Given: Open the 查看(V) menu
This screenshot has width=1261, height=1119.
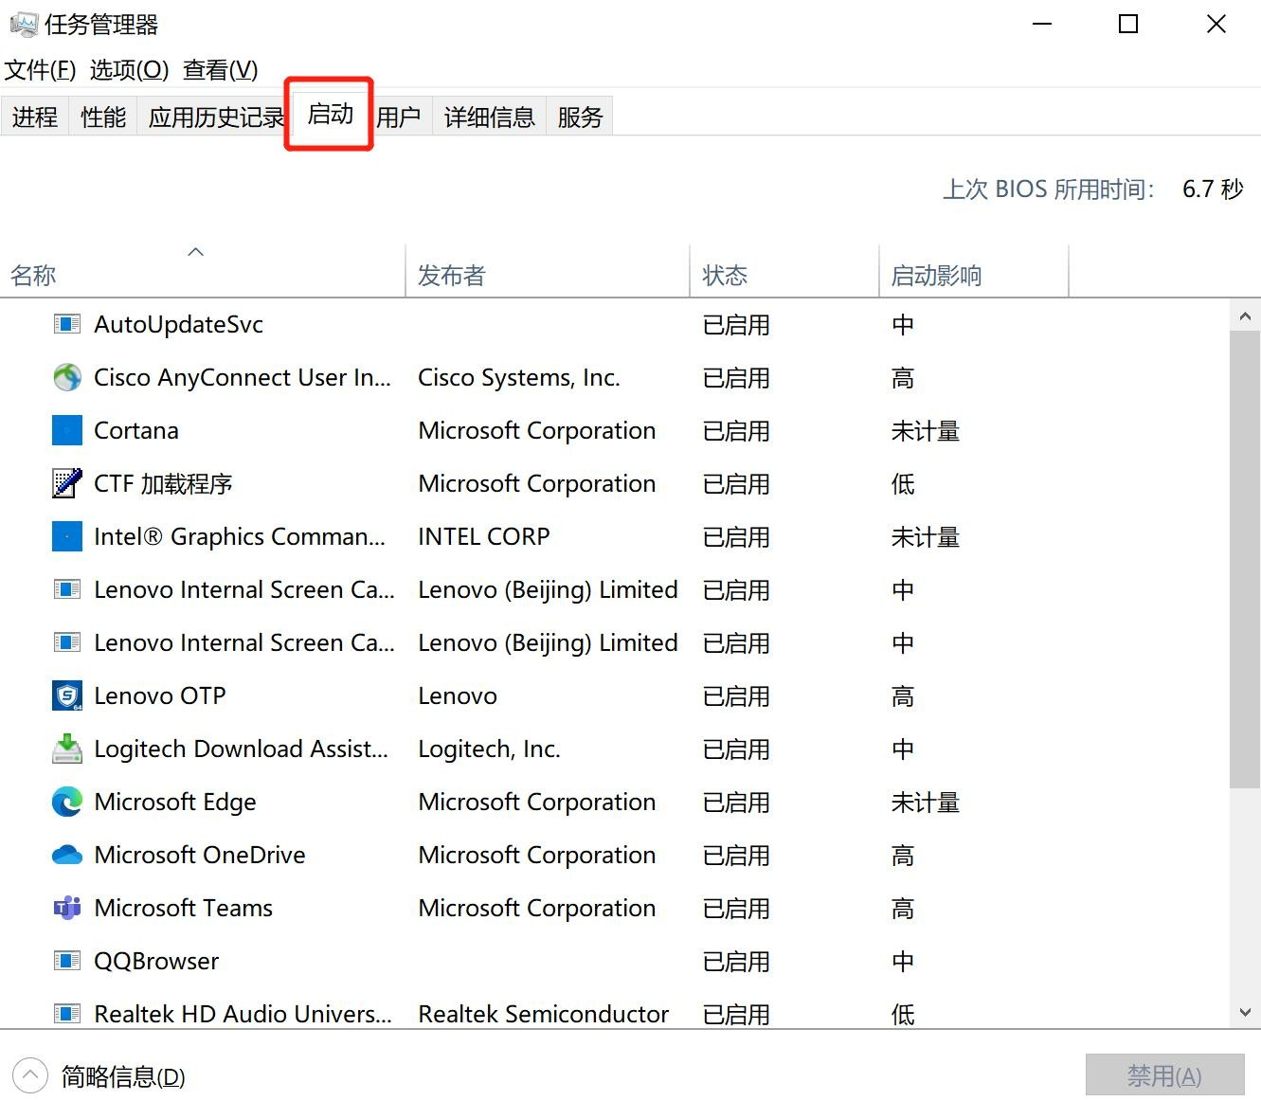Looking at the screenshot, I should (x=220, y=69).
